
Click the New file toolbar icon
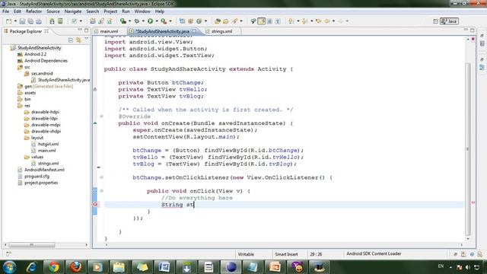(x=8, y=21)
